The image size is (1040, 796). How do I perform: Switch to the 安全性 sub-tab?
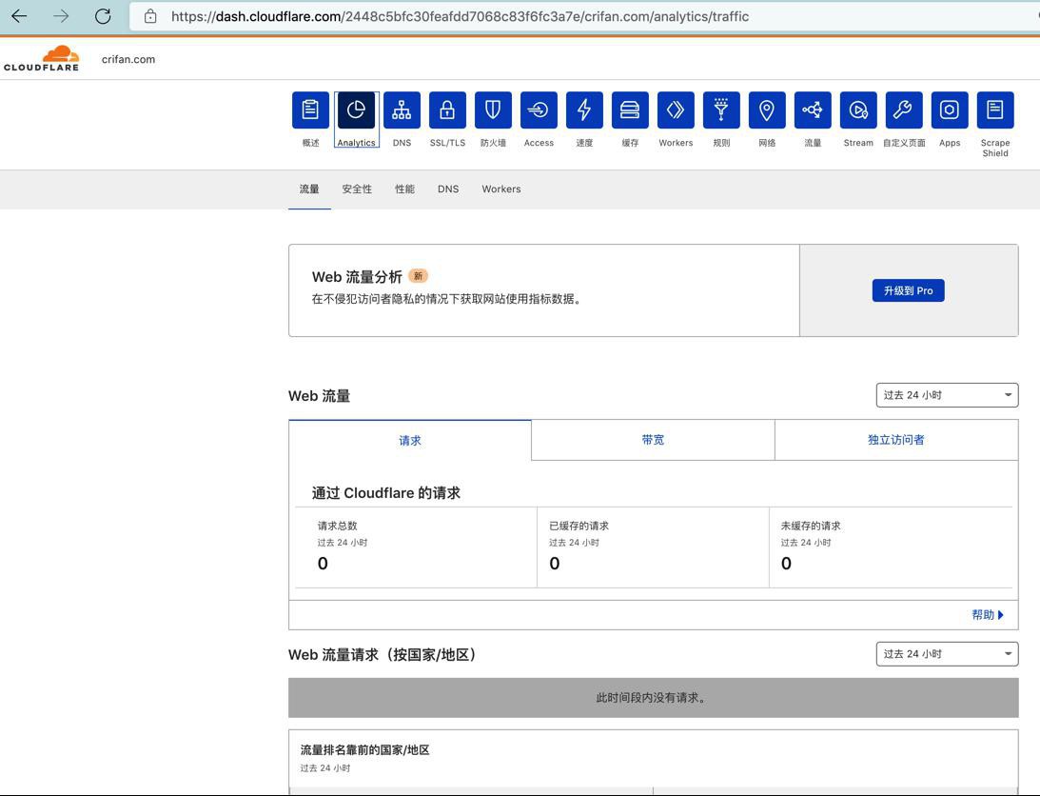click(357, 189)
